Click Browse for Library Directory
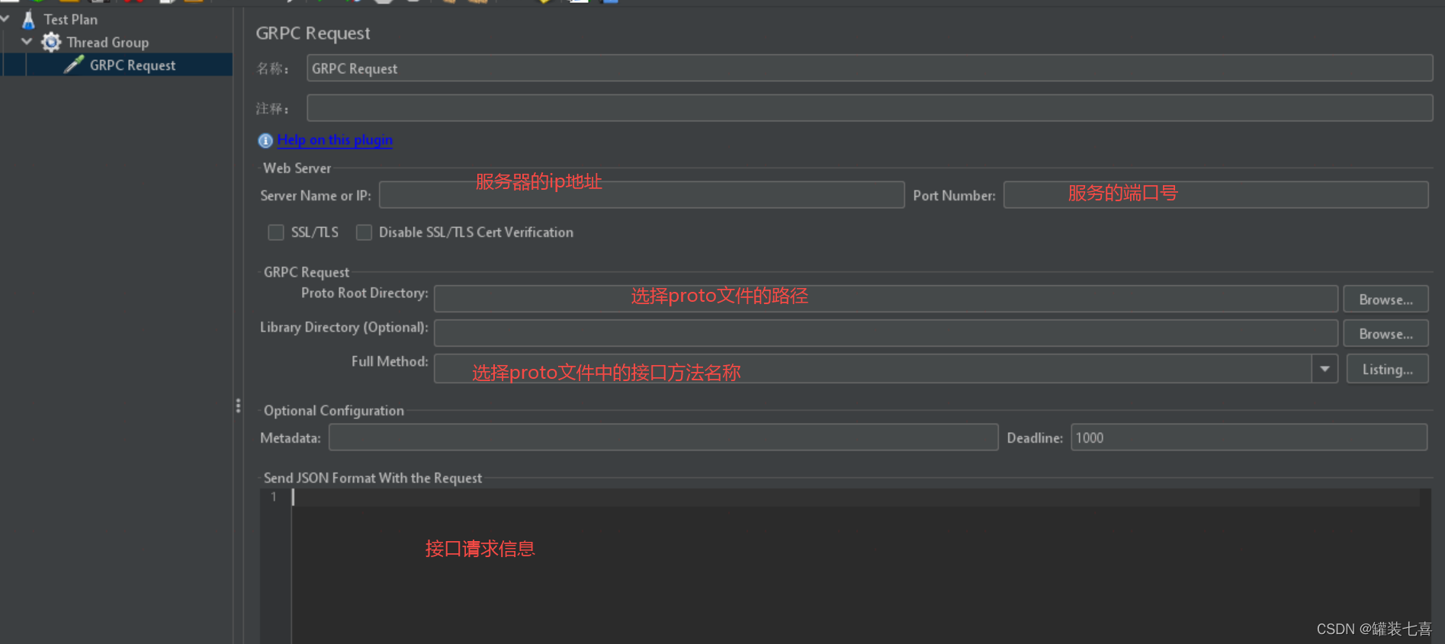Viewport: 1445px width, 644px height. click(1386, 334)
